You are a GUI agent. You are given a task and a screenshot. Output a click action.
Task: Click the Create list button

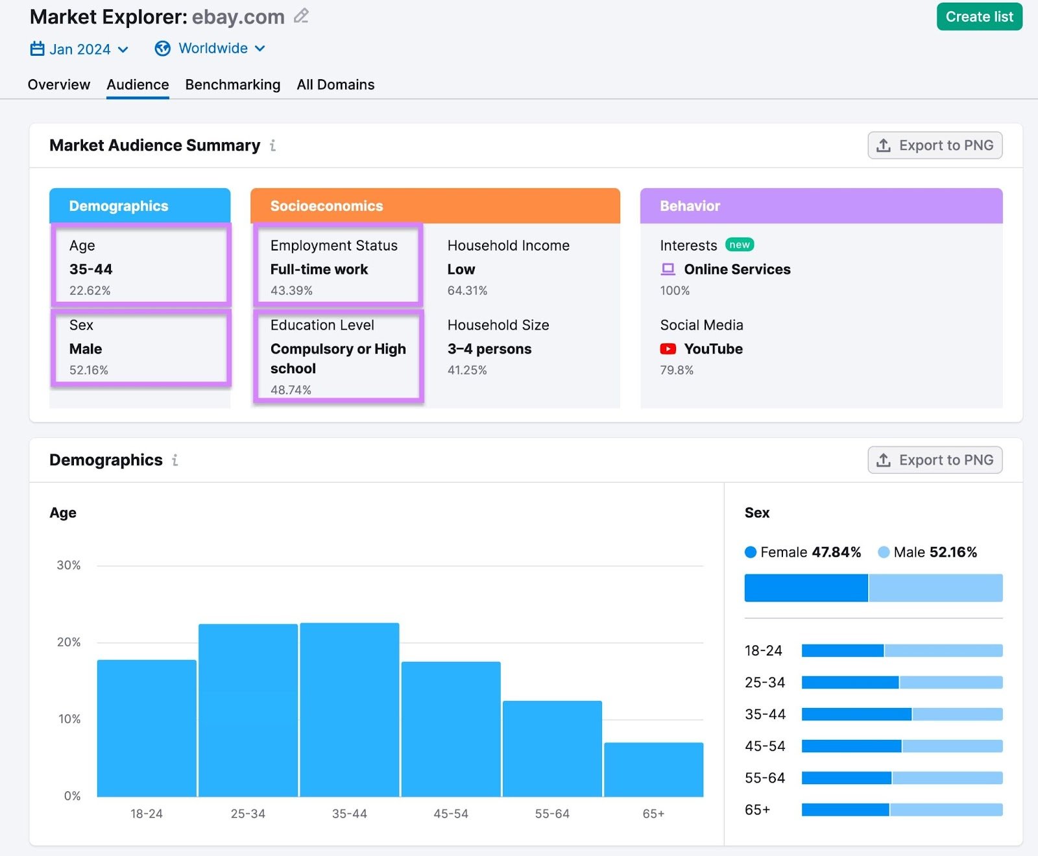click(979, 17)
